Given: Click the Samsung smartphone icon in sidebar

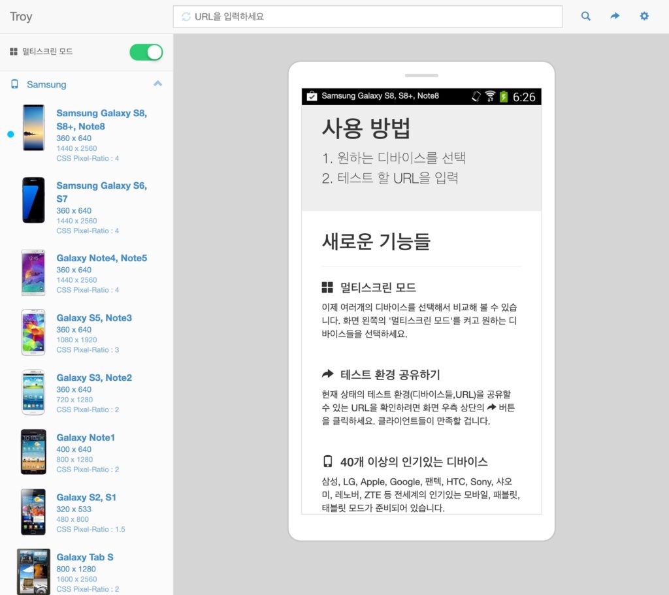Looking at the screenshot, I should pyautogui.click(x=15, y=84).
